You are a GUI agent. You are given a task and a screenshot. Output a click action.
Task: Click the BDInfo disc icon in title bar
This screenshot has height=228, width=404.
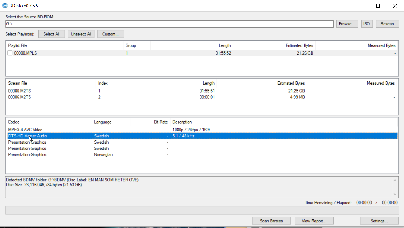coord(5,6)
